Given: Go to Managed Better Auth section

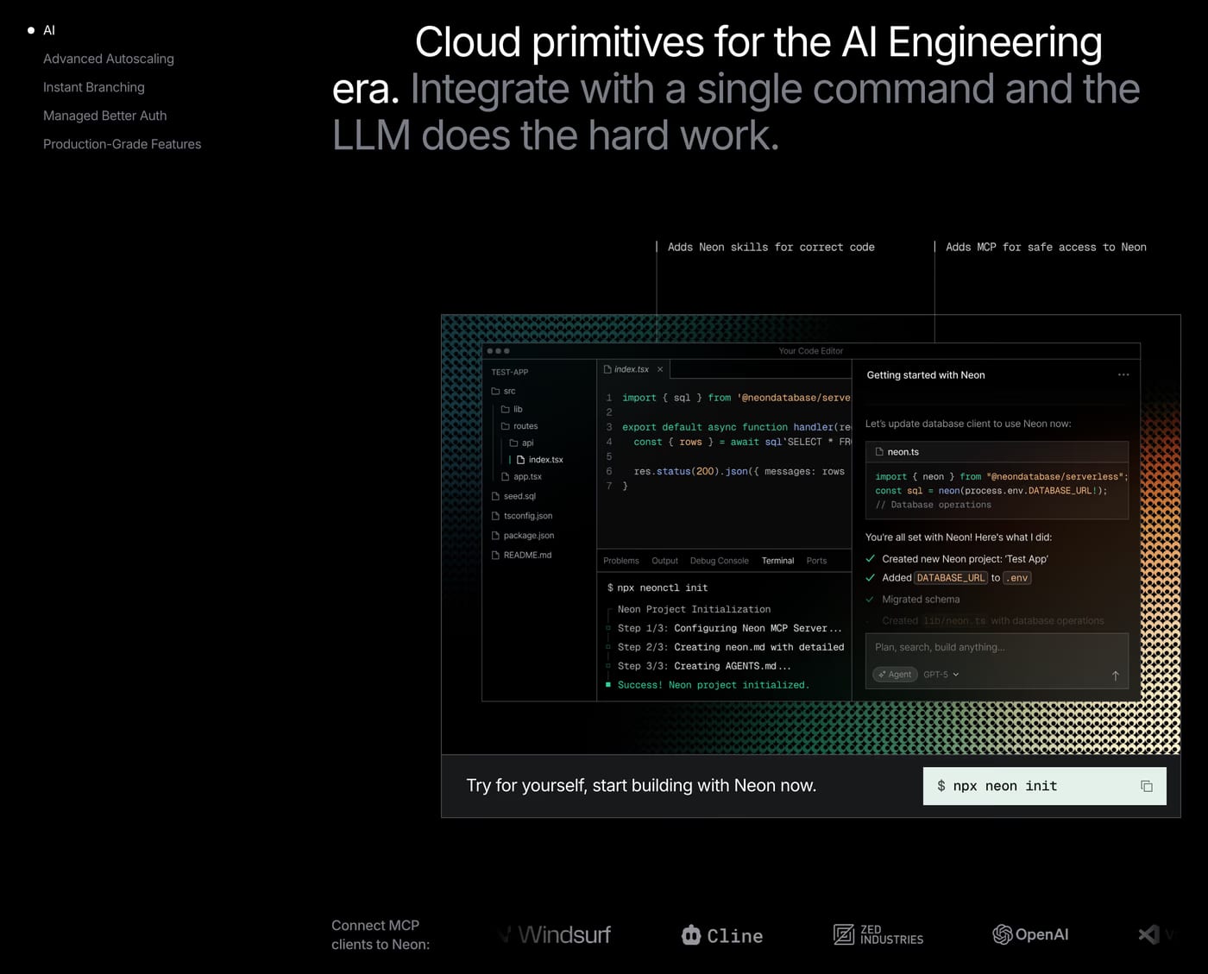Looking at the screenshot, I should pyautogui.click(x=105, y=116).
